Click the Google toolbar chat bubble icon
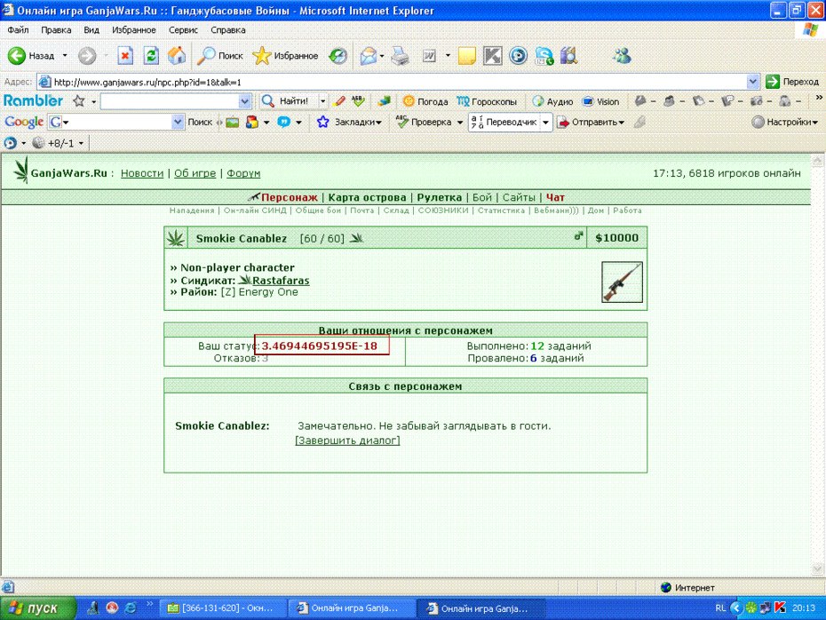This screenshot has width=826, height=620. [x=284, y=123]
